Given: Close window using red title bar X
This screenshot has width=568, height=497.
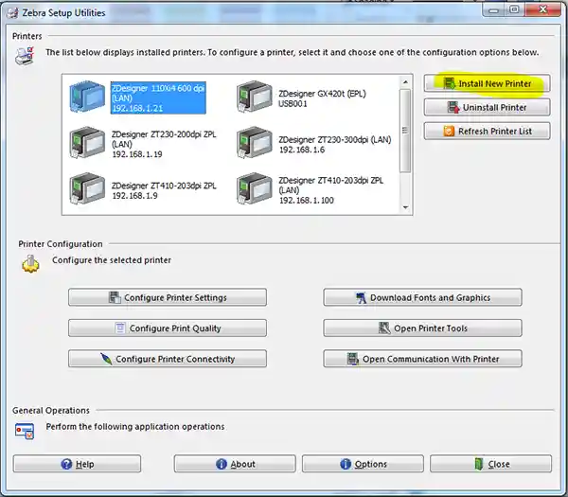Looking at the screenshot, I should (542, 9).
